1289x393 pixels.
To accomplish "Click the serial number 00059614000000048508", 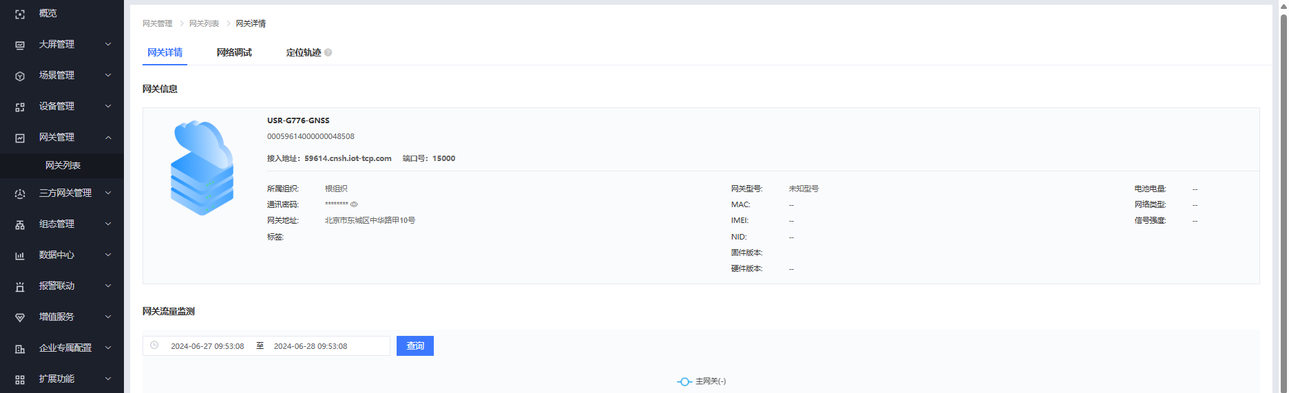I will click(x=311, y=136).
